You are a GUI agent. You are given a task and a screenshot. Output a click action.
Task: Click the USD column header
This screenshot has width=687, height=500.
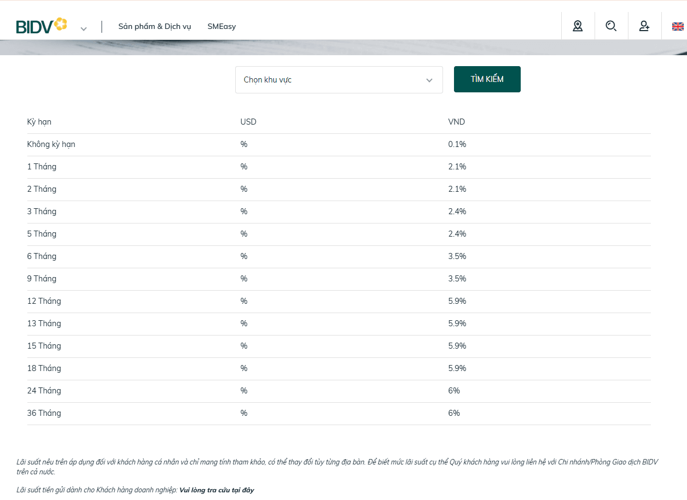coord(248,122)
